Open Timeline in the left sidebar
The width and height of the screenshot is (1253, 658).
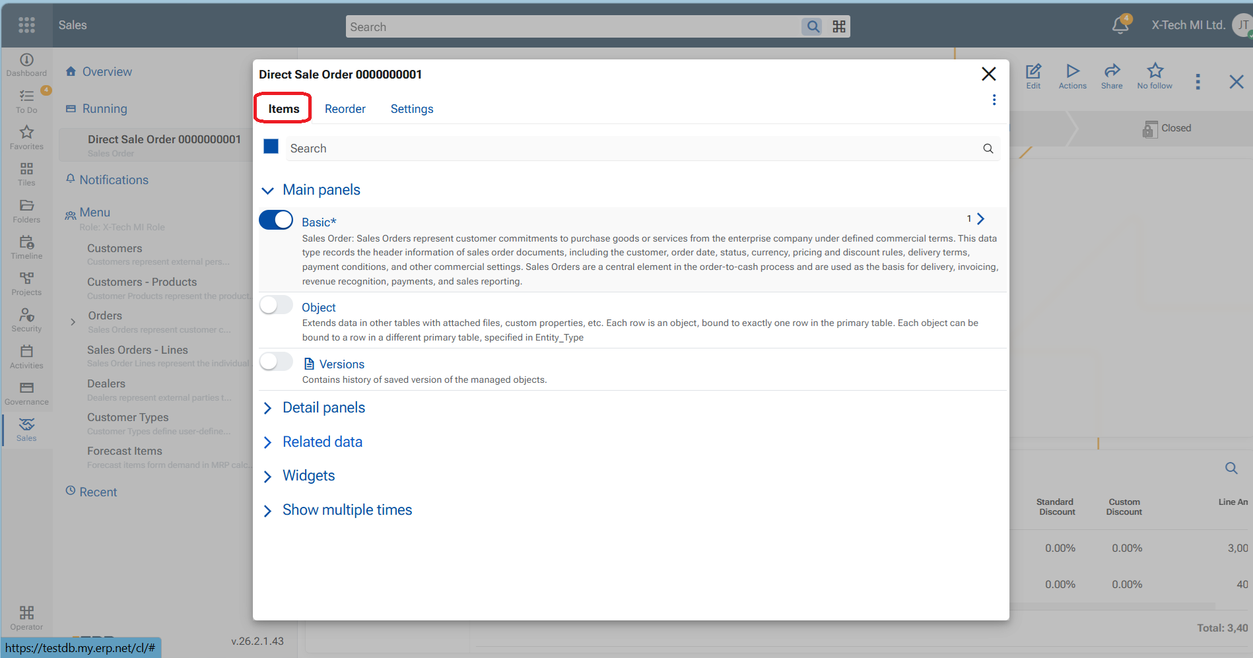pos(26,247)
